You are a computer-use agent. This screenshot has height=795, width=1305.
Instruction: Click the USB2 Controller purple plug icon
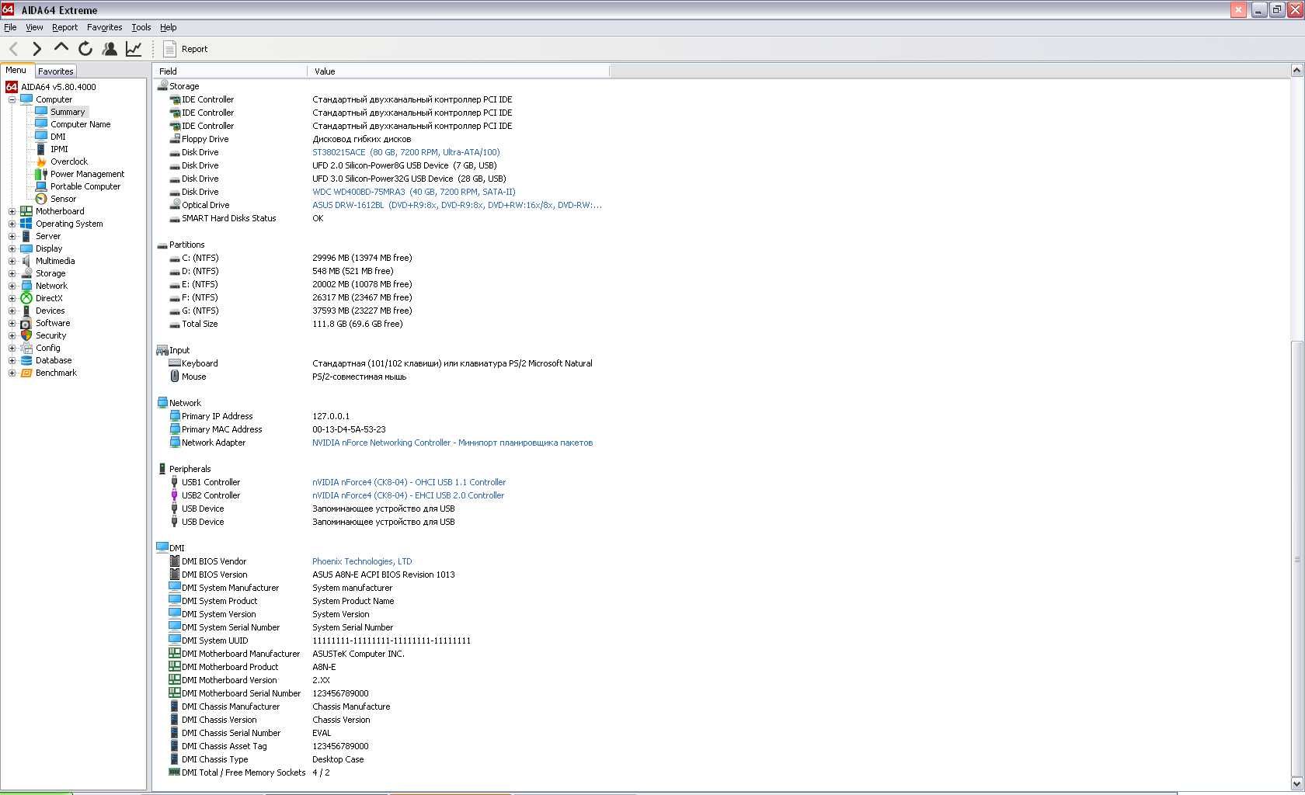[x=175, y=495]
